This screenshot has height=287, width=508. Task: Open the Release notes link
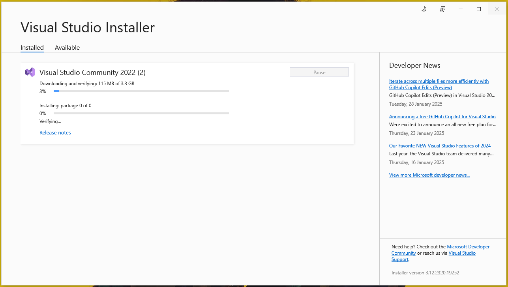55,133
